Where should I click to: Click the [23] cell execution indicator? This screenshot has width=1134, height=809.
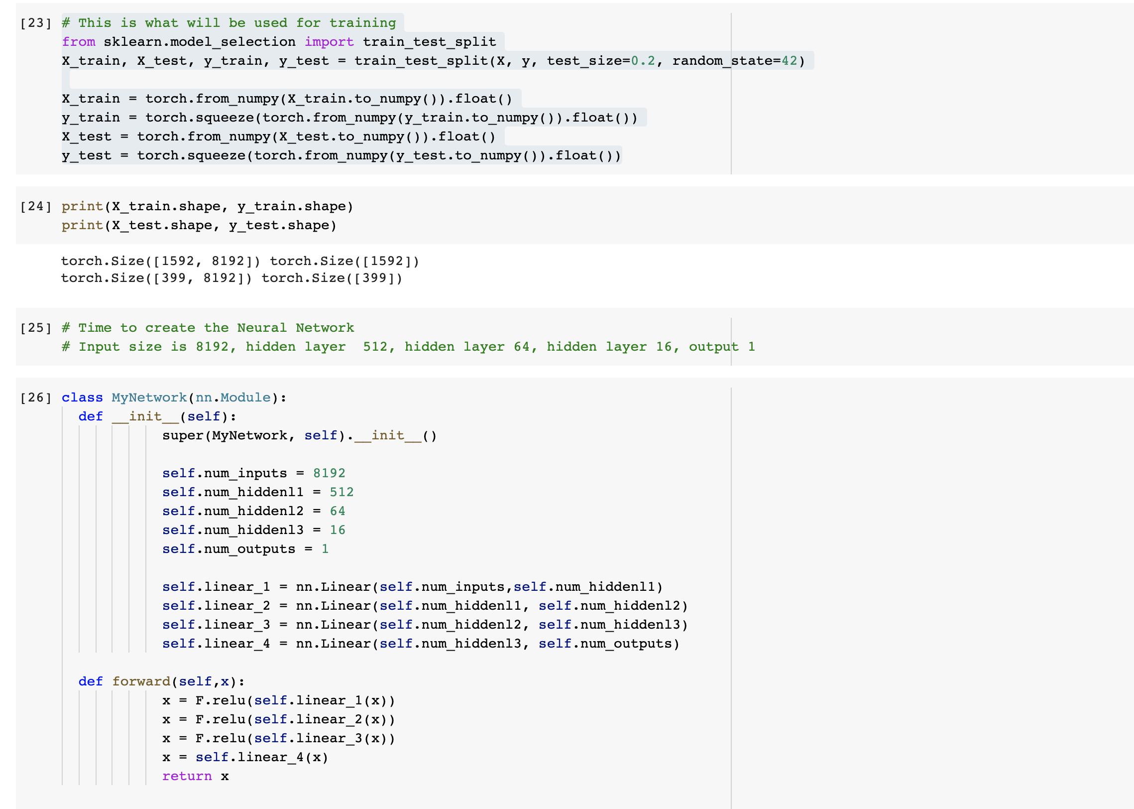(x=35, y=23)
